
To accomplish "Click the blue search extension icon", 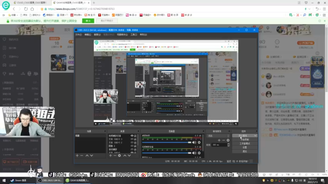I will click(x=304, y=15).
